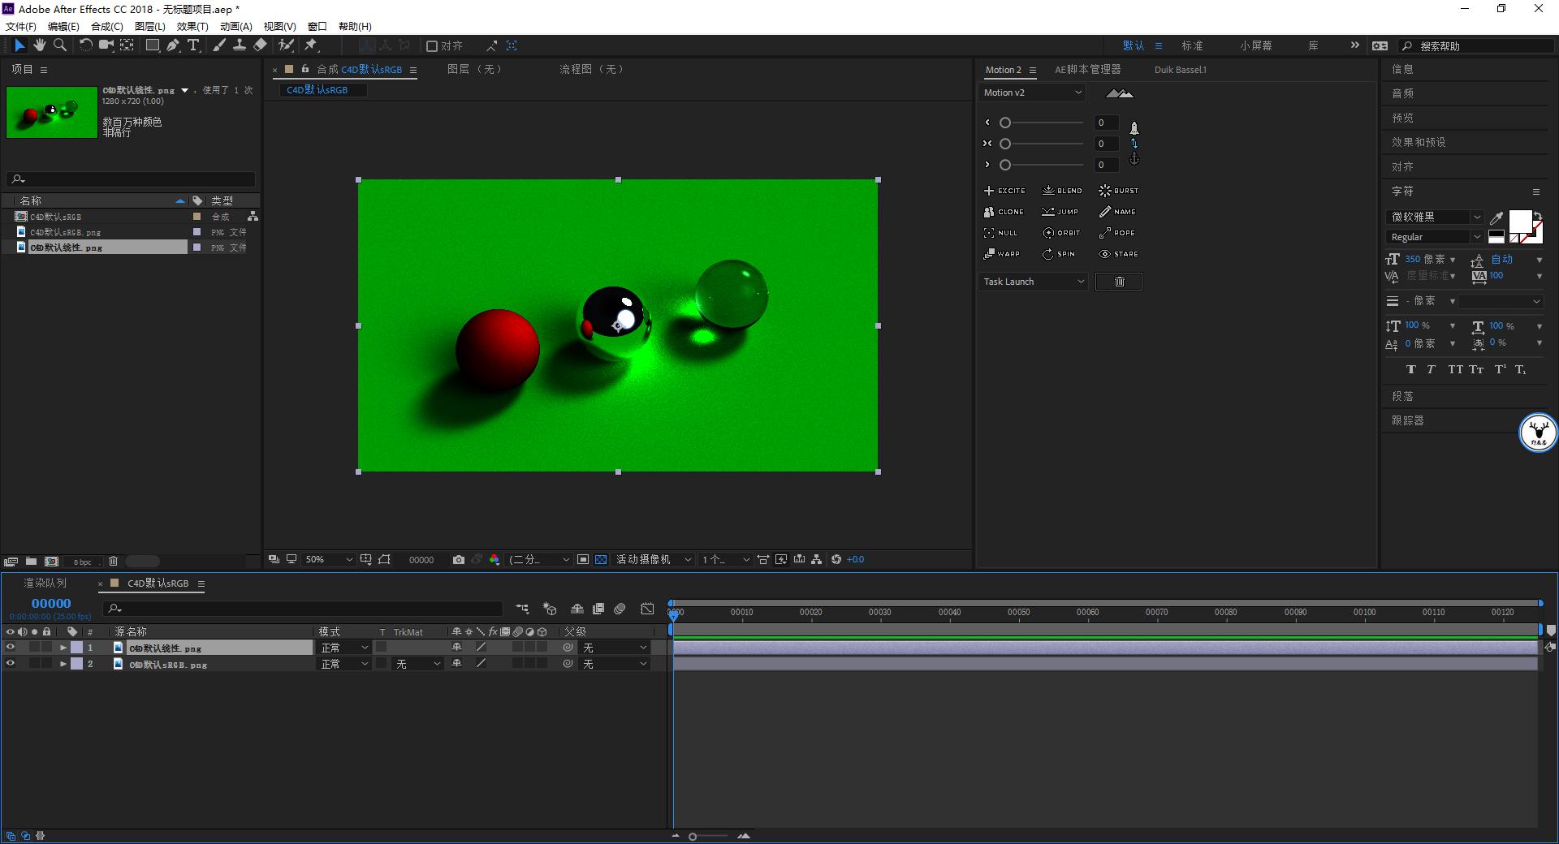Click the Puppet Pin tool
1559x844 pixels.
pyautogui.click(x=311, y=45)
